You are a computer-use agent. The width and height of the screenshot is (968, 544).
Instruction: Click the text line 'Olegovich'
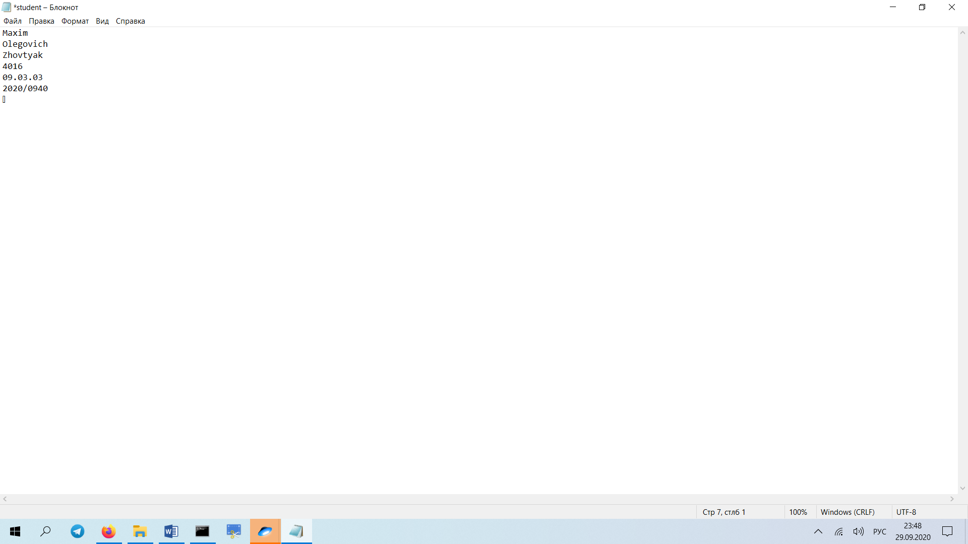tap(25, 44)
